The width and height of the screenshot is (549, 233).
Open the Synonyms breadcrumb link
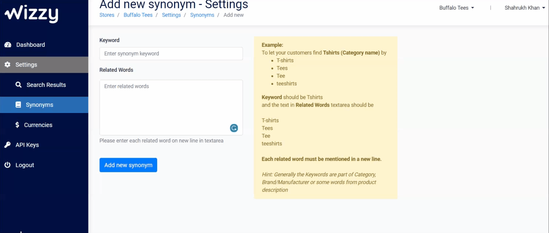(202, 15)
